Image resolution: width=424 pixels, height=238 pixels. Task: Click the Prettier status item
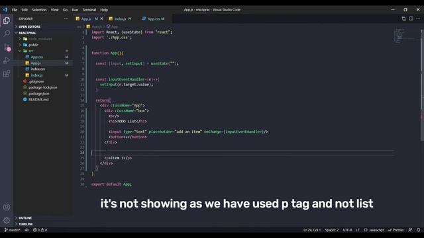coord(396,230)
